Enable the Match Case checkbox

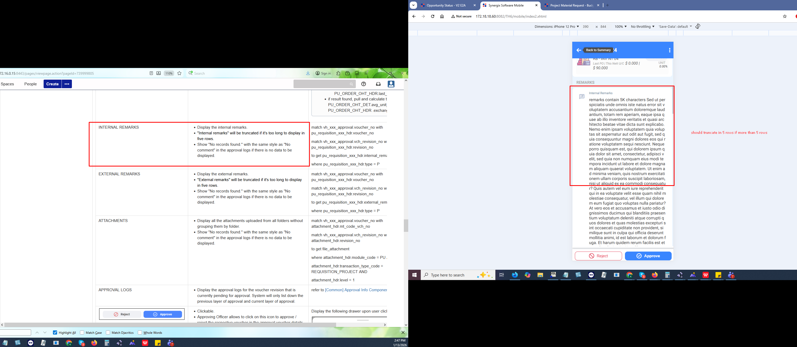[x=82, y=332]
